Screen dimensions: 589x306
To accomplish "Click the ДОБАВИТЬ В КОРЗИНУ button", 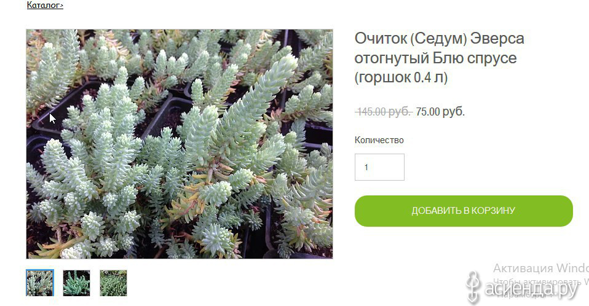I will [464, 211].
